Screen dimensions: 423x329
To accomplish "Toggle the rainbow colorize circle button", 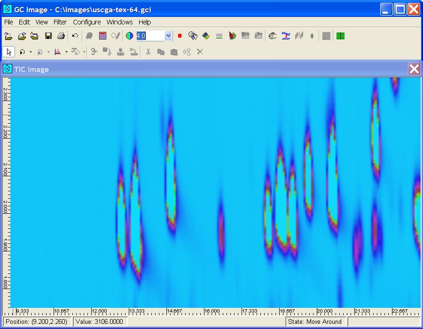I will pos(129,36).
